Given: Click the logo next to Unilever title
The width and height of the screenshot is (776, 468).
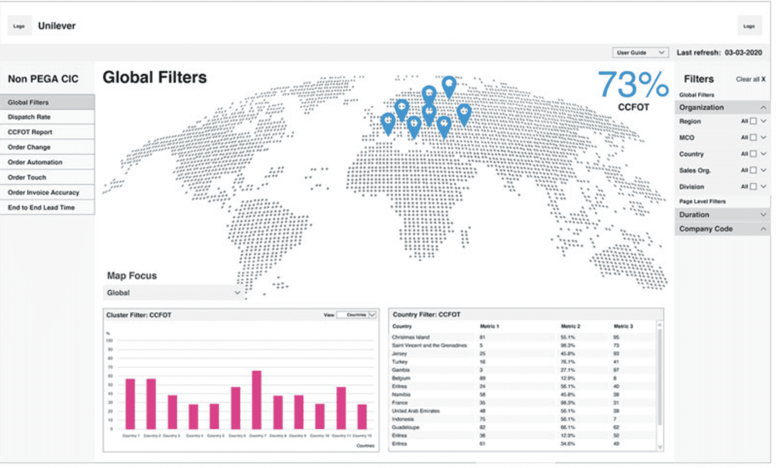Looking at the screenshot, I should [19, 26].
